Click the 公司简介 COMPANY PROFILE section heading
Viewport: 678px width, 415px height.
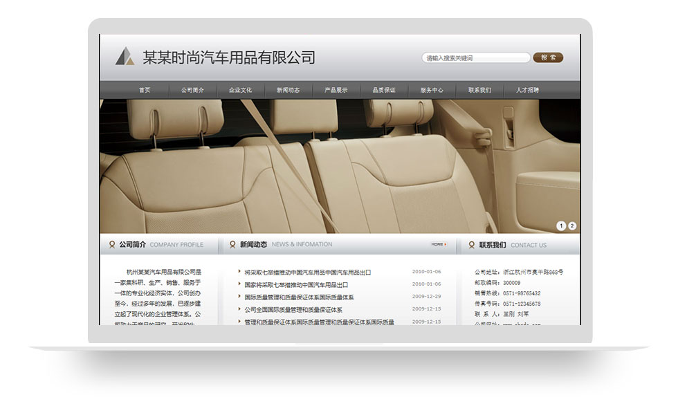[161, 245]
